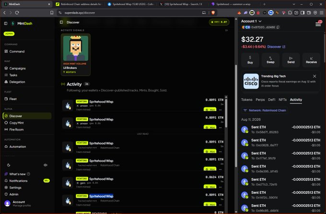The width and height of the screenshot is (326, 214).
Task: Open a new browser tab
Action: point(264,4)
